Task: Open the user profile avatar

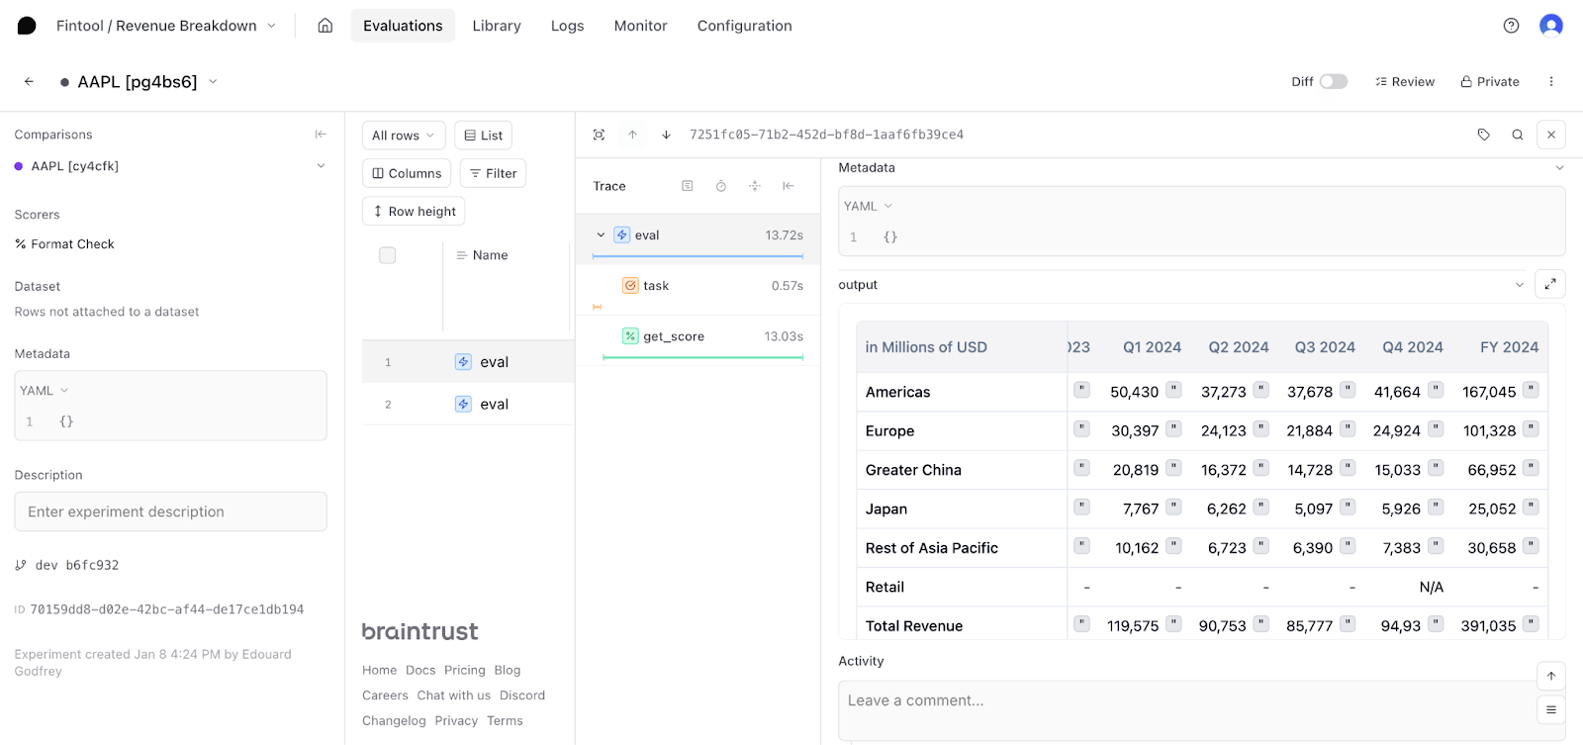Action: pyautogui.click(x=1550, y=26)
